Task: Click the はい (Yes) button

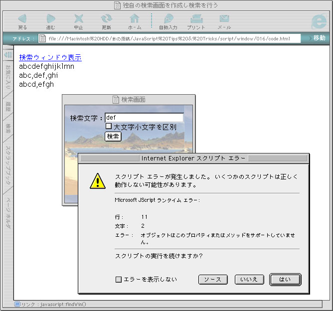Action: [285, 280]
